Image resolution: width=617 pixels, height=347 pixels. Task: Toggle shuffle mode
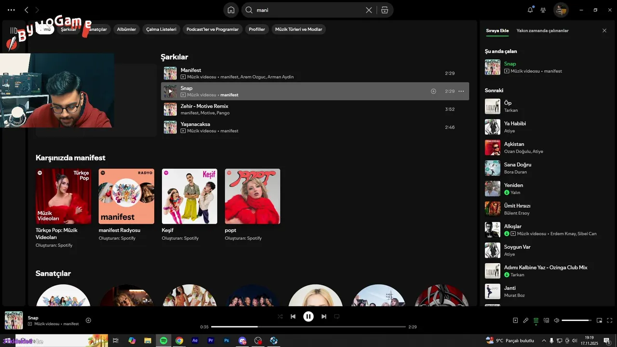point(280,317)
